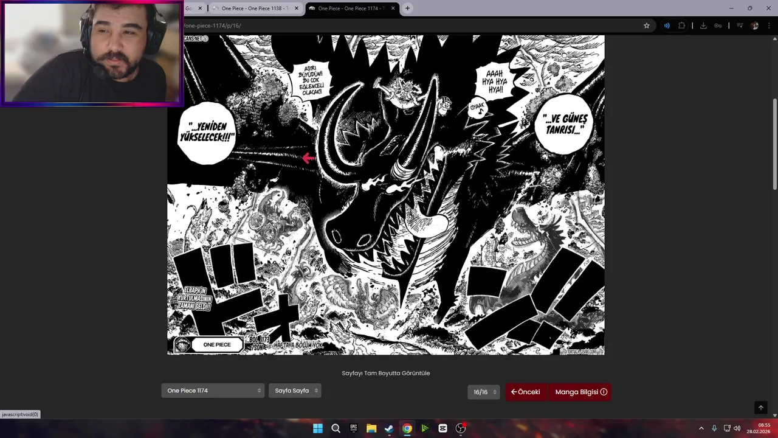The height and width of the screenshot is (438, 778).
Task: Close the One Piece 1174 tab
Action: coord(393,9)
